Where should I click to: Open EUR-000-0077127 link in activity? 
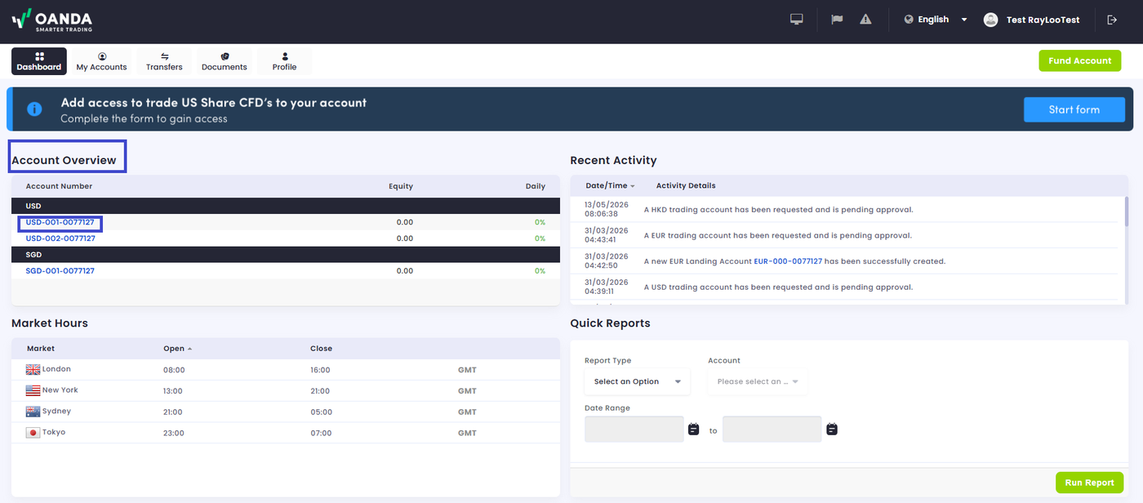(788, 261)
